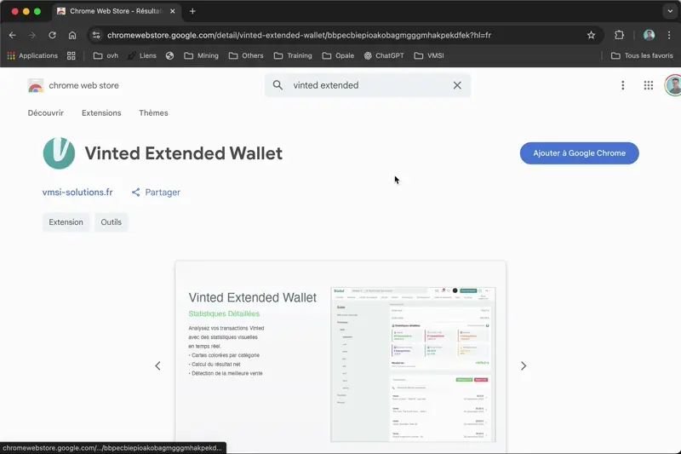Click the chrome web store logo
681x454 pixels.
click(73, 85)
